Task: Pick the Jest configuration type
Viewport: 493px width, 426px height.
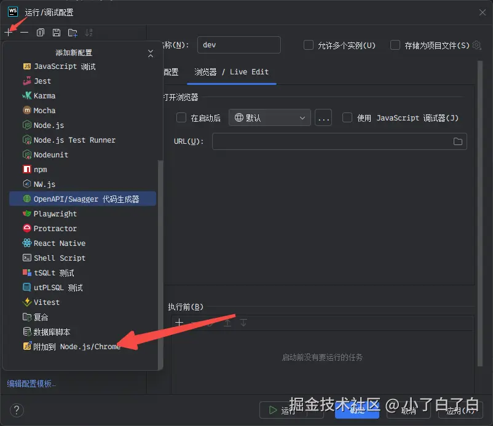Action: (x=83, y=81)
